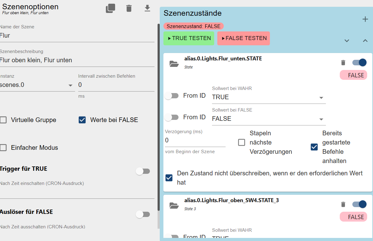The height and width of the screenshot is (241, 373).
Task: Open folder icon for Flur_oben_SW4.STATE_3
Action: click(x=174, y=206)
